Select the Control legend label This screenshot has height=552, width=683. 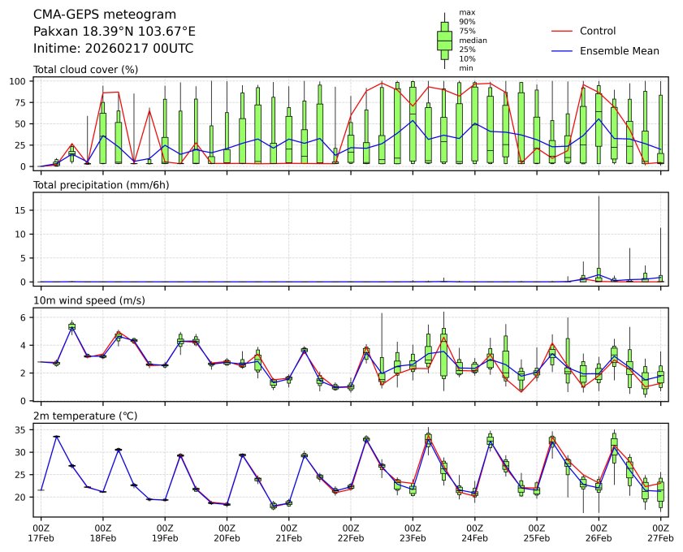pyautogui.click(x=598, y=31)
